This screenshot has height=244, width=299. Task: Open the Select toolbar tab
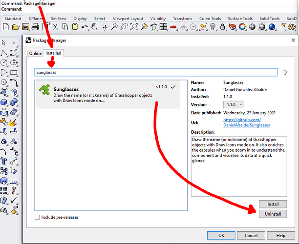point(100,19)
